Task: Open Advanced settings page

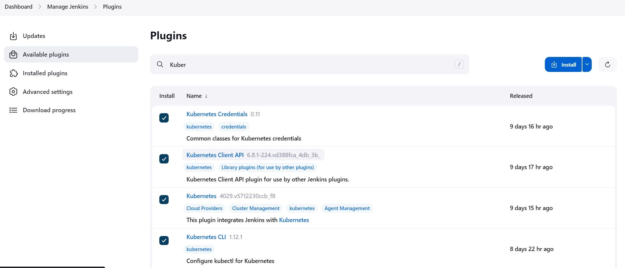Action: point(71,92)
